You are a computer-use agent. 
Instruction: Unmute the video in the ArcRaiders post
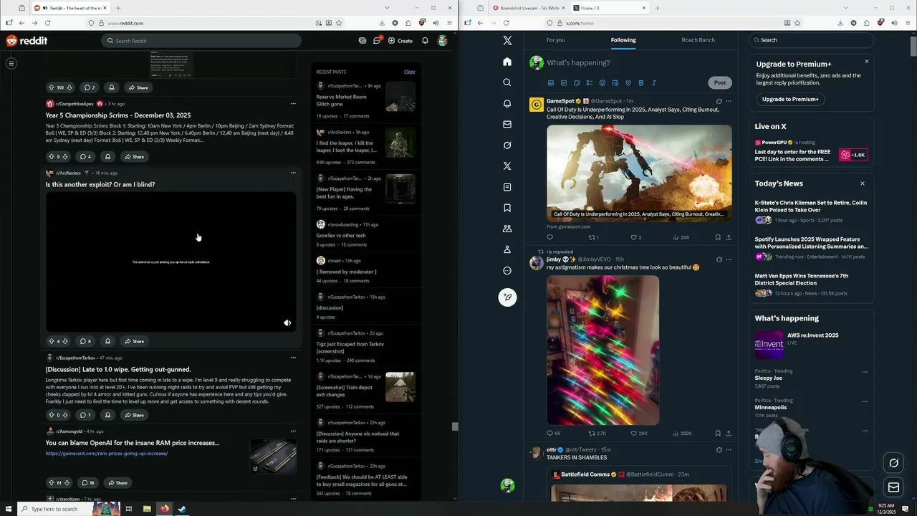click(287, 323)
